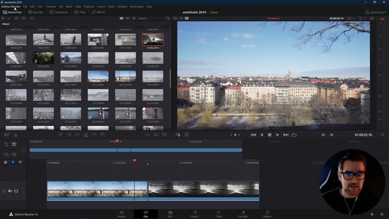The height and width of the screenshot is (219, 389).
Task: Click the Append to end icon
Action: [69, 135]
